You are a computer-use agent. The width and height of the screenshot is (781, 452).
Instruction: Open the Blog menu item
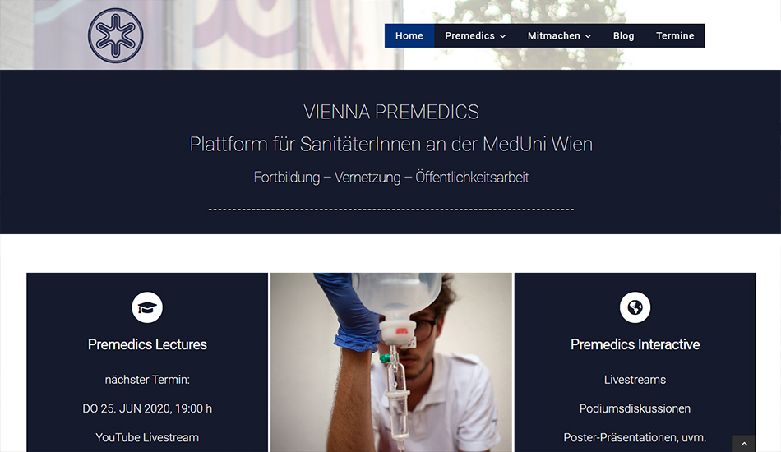624,36
